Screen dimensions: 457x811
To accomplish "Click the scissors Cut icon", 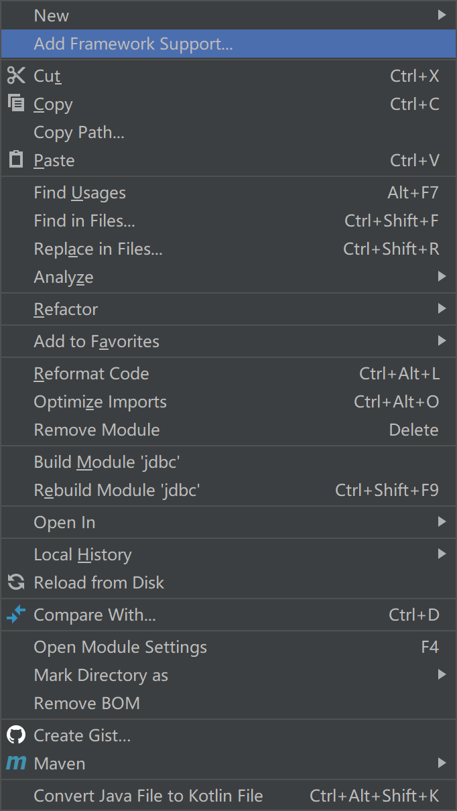I will [x=16, y=76].
